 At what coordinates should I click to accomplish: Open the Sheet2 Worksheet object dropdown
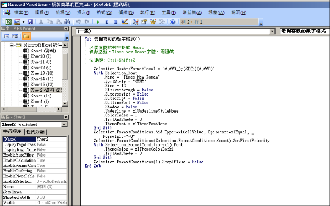pos(64,125)
